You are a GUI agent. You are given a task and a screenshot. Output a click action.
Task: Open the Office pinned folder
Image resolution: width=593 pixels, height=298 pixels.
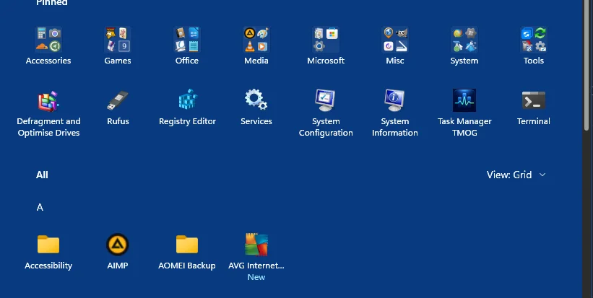tap(187, 46)
